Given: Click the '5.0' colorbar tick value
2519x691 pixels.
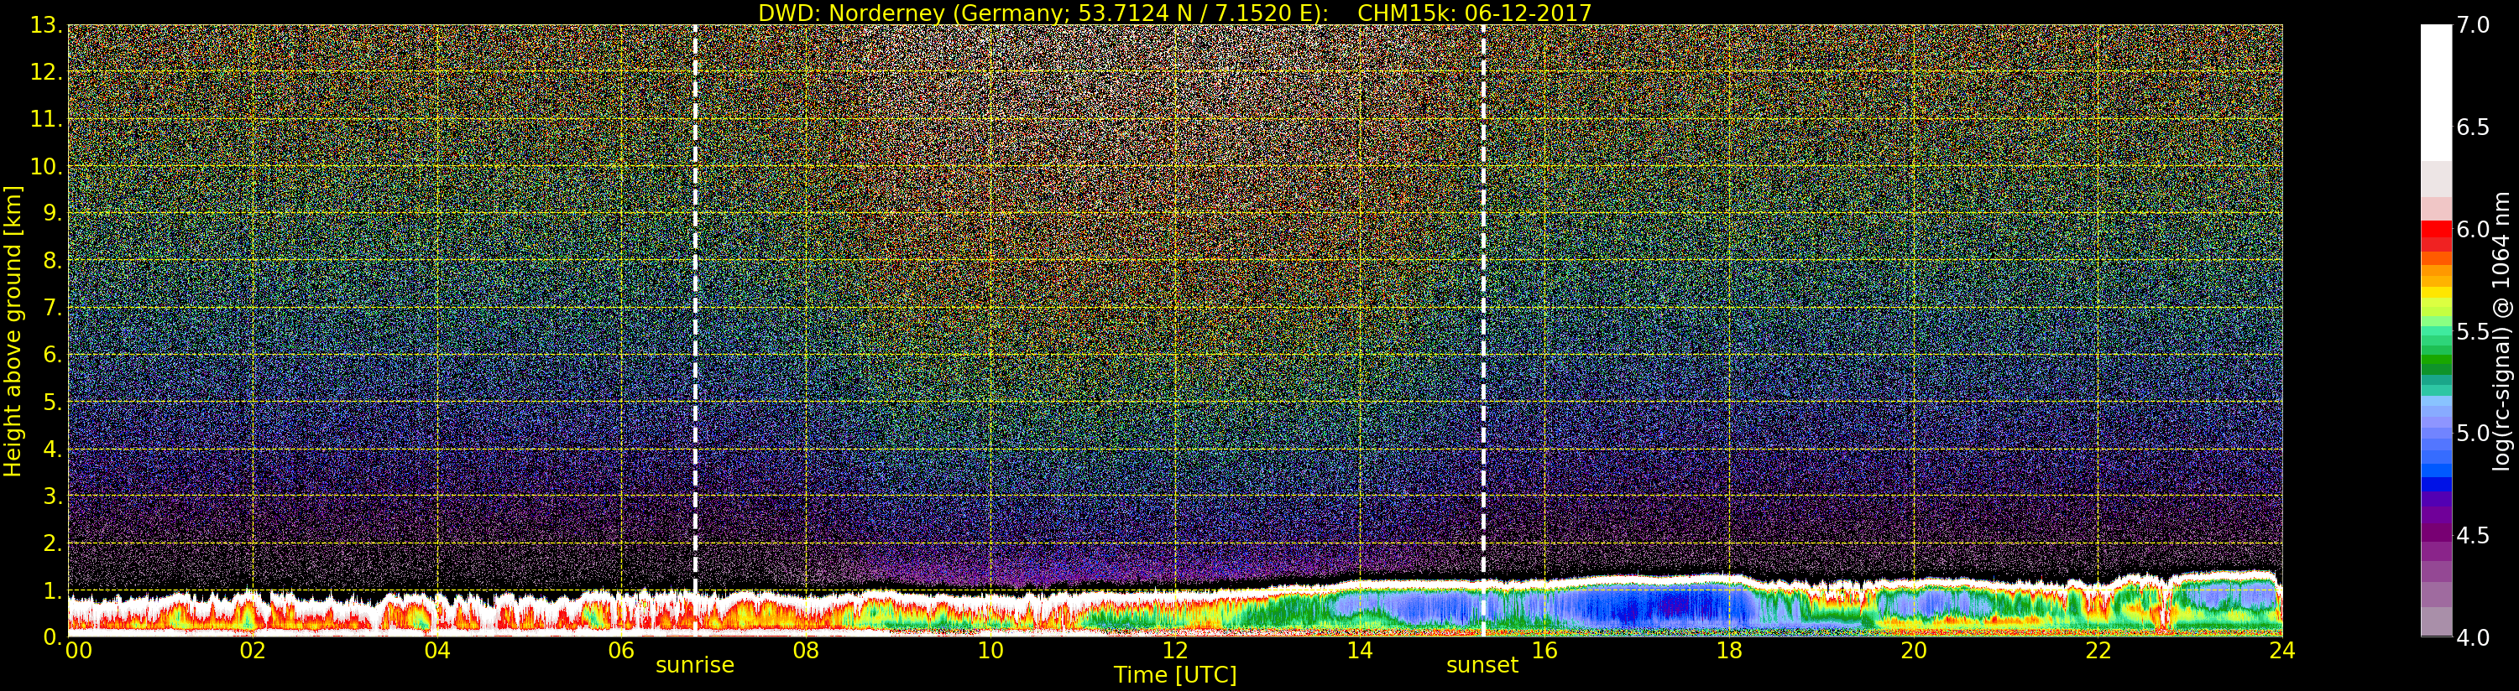Looking at the screenshot, I should [2473, 433].
